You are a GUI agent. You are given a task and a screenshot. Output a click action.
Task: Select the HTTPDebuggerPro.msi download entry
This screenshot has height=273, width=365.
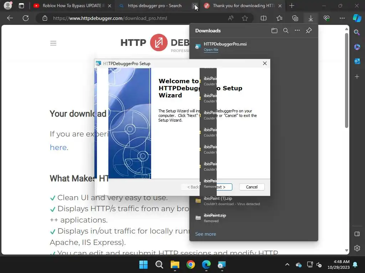(x=254, y=47)
